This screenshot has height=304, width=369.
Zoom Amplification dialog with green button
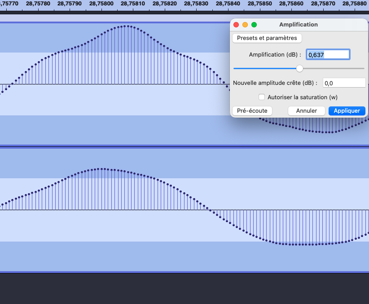(254, 25)
